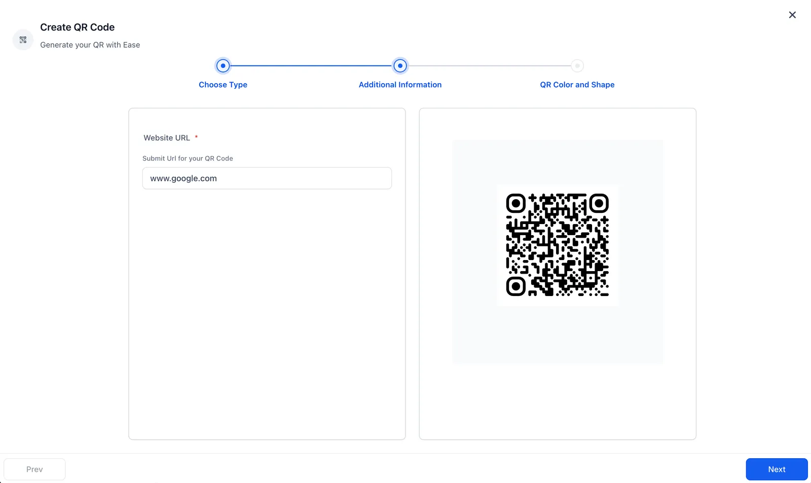Click the top-left finder square of the QR code

click(x=515, y=203)
